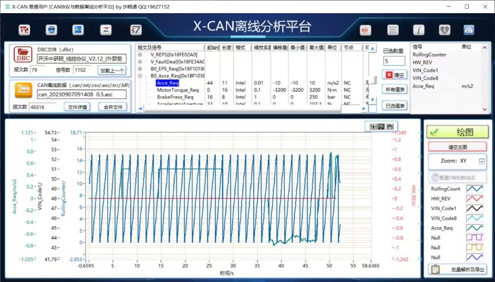
Task: Open the Zoom: XY dropdown
Action: click(481, 162)
